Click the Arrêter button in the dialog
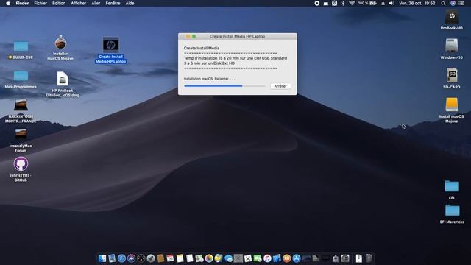The height and width of the screenshot is (265, 471). coord(280,86)
